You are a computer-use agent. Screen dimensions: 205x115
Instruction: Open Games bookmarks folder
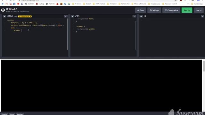tap(77, 4)
